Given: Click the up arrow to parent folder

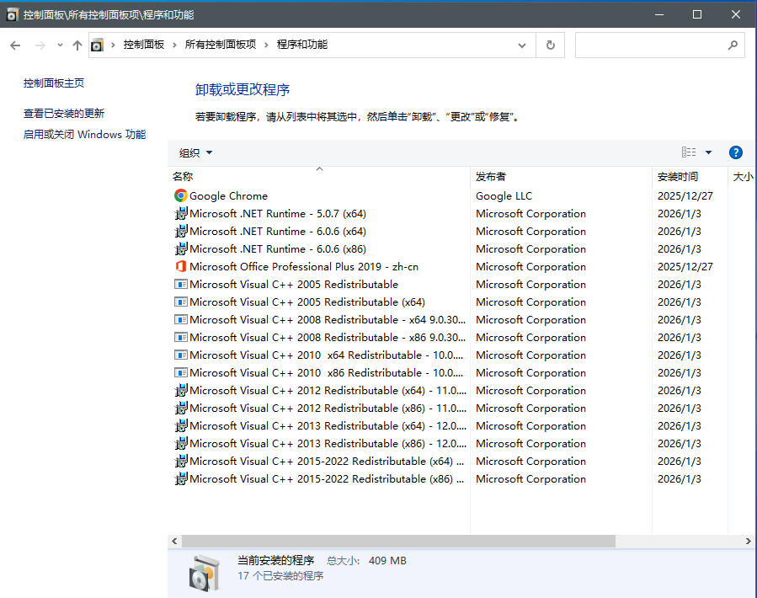Looking at the screenshot, I should [77, 45].
